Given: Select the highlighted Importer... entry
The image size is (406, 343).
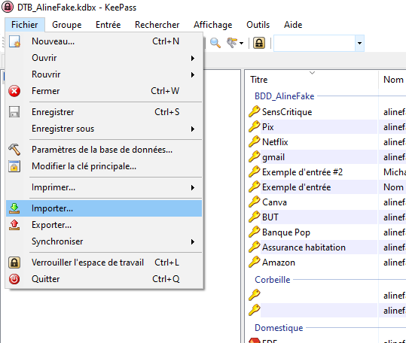Looking at the screenshot, I should [x=104, y=208].
